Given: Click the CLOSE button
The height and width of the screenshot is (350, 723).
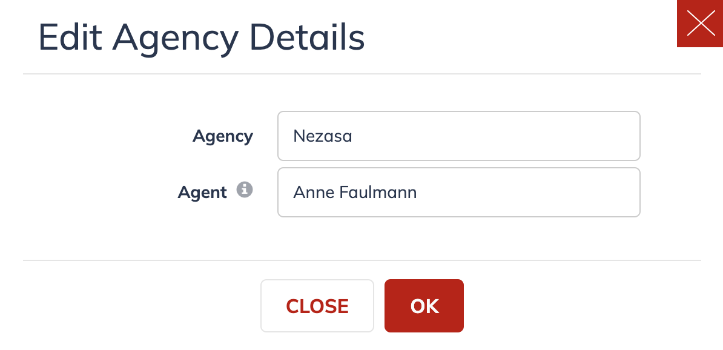Looking at the screenshot, I should (x=317, y=306).
